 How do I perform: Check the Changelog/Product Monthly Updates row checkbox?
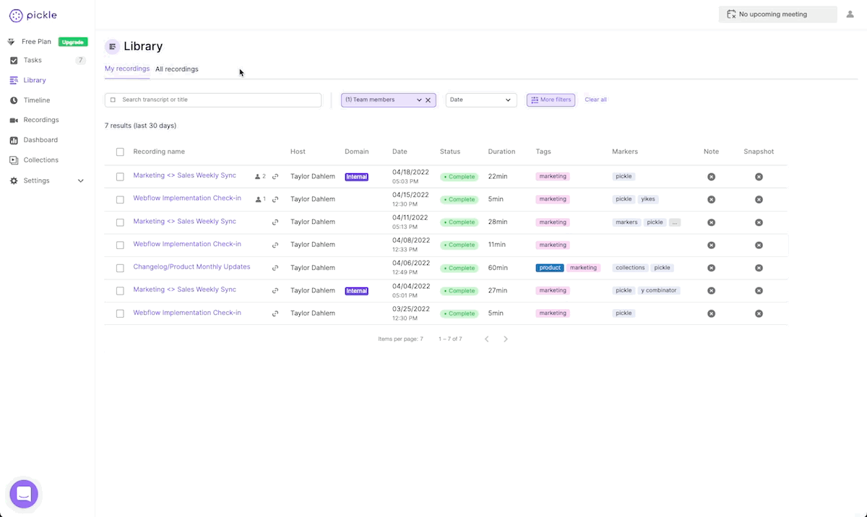[x=120, y=268]
